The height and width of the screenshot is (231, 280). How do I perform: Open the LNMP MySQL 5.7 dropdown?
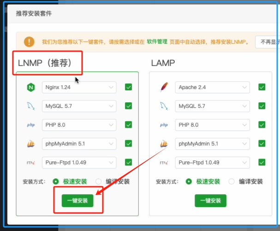pyautogui.click(x=79, y=106)
